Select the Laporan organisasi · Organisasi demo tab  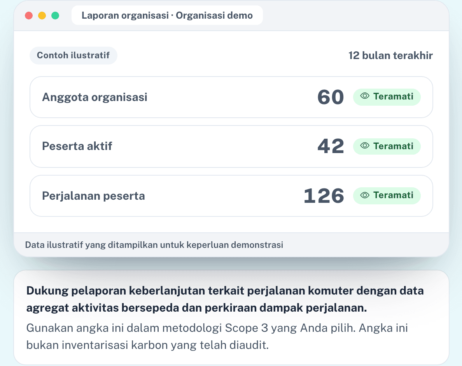[x=167, y=15]
